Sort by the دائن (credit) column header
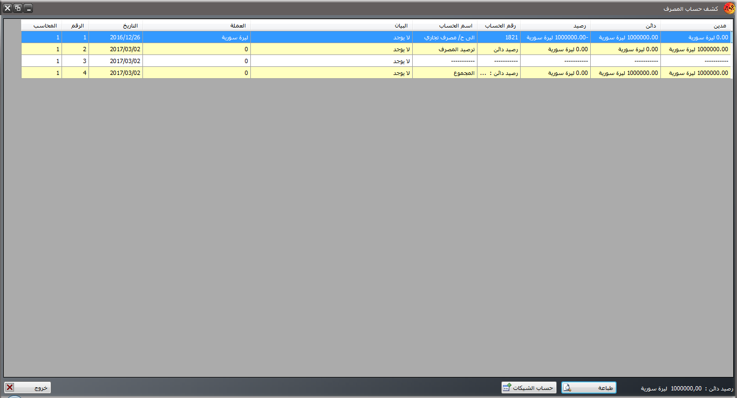Screen dimensions: 737x398 [625, 25]
